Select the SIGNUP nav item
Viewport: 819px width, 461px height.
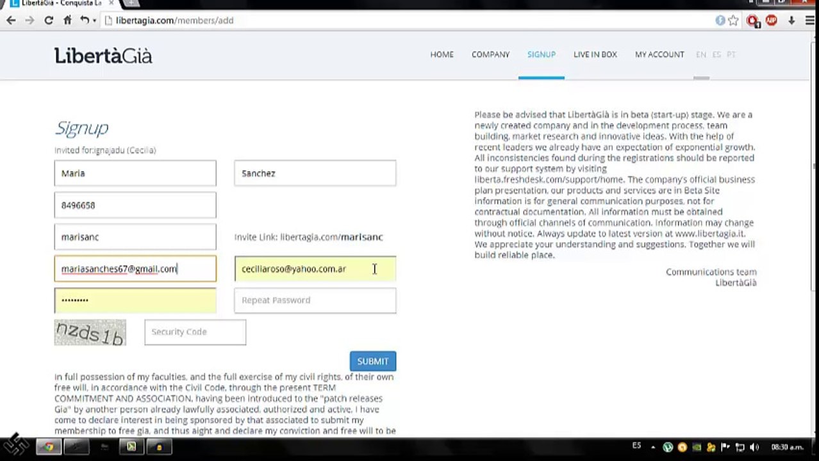(x=542, y=54)
